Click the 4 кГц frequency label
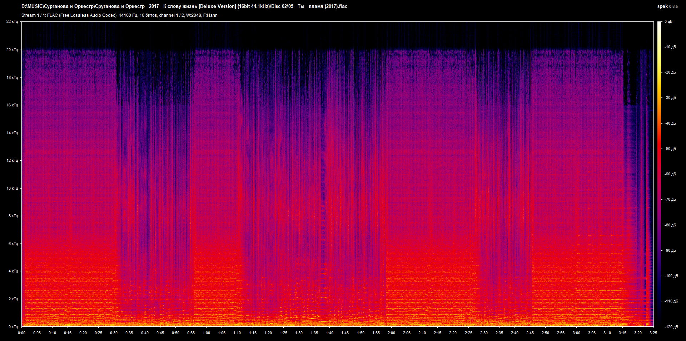Viewport: 686px width, 341px height. pyautogui.click(x=13, y=271)
